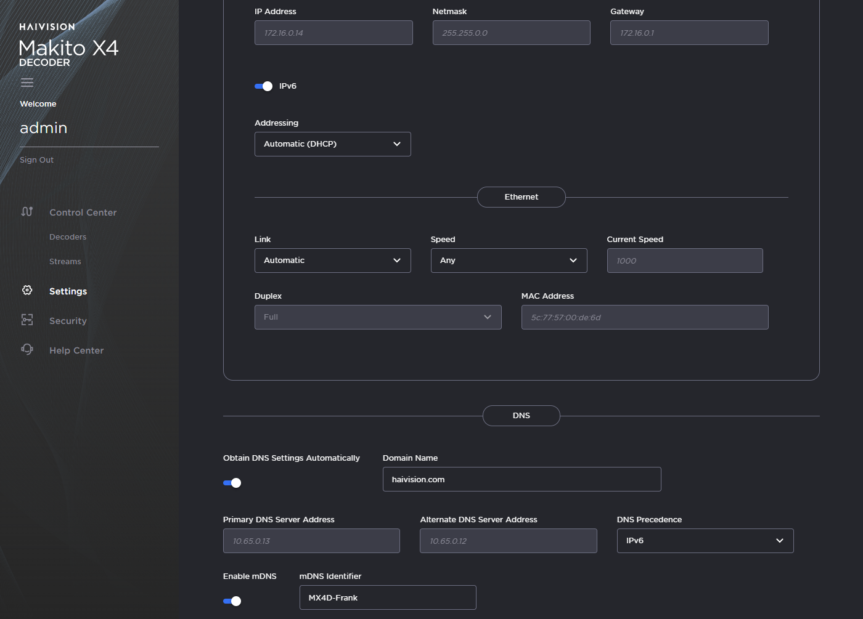The height and width of the screenshot is (619, 863).
Task: Disable the IPv6 toggle
Action: click(x=264, y=86)
